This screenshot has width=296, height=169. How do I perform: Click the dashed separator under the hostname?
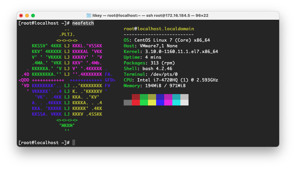159,34
